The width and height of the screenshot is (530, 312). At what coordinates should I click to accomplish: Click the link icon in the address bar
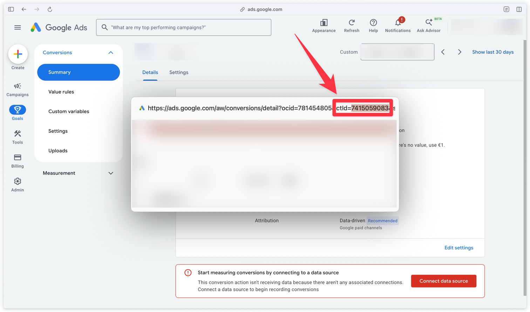pos(242,9)
